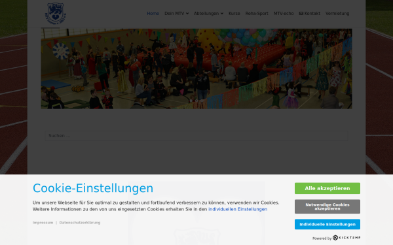Image resolution: width=393 pixels, height=245 pixels.
Task: Expand the Abteilungen dropdown menu
Action: (208, 14)
